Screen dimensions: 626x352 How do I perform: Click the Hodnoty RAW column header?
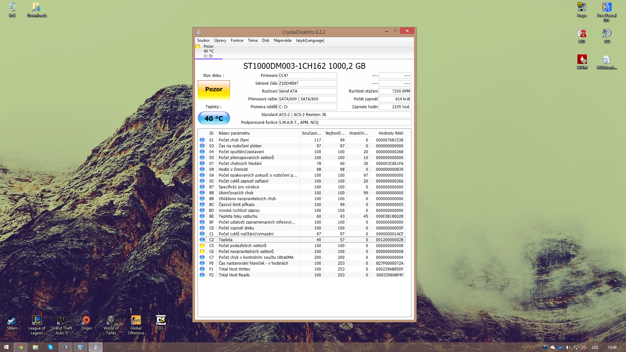pos(391,133)
